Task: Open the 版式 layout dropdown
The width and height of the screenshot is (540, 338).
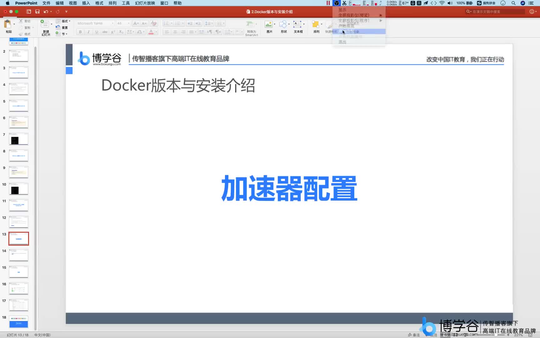Action: tap(63, 21)
